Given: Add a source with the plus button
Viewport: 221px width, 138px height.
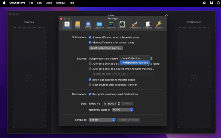Looking at the screenshot, I should (29, 78).
